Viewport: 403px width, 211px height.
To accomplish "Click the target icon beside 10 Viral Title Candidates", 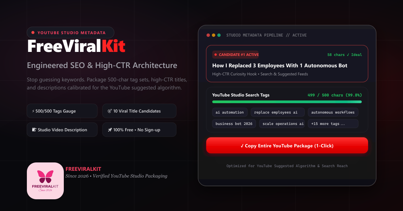I will 109,111.
